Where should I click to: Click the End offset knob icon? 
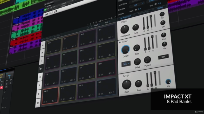tap(156, 4)
